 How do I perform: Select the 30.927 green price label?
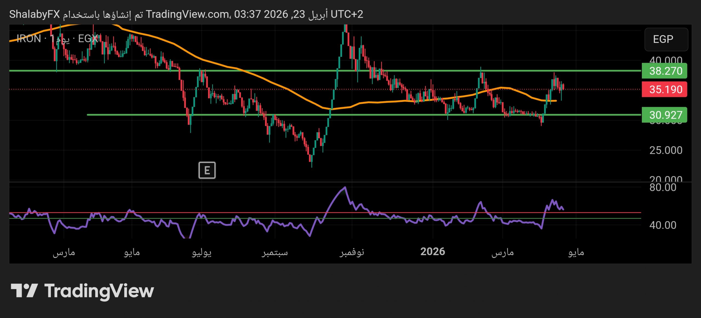pos(664,115)
